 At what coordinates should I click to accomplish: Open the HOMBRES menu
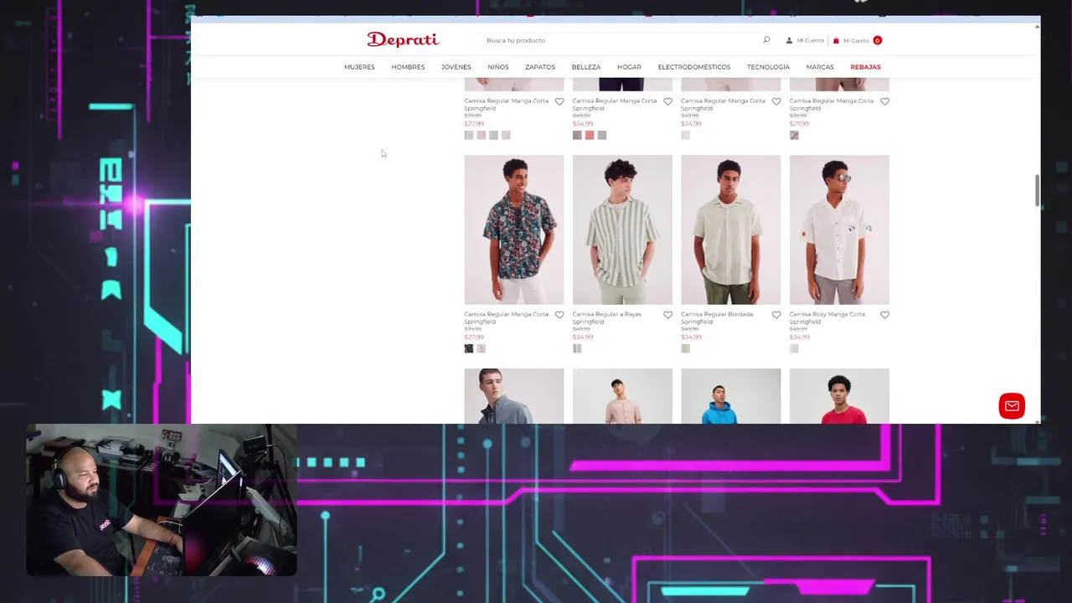click(x=408, y=67)
